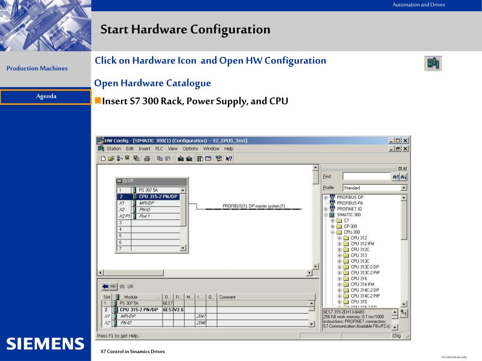The width and height of the screenshot is (482, 361).
Task: Open the Options menu
Action: coord(190,149)
